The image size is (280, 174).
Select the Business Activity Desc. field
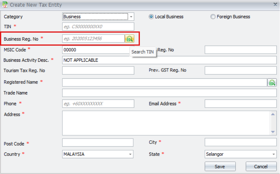169,60
